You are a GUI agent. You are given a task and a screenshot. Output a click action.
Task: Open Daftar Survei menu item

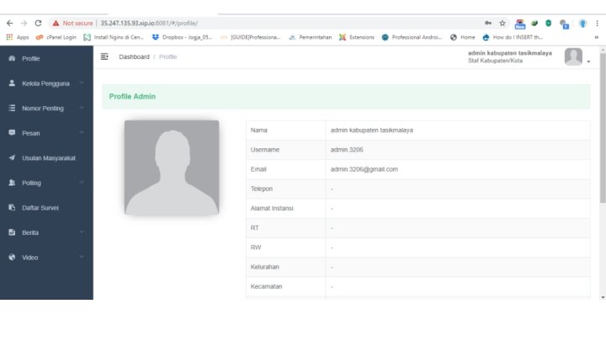[46, 208]
